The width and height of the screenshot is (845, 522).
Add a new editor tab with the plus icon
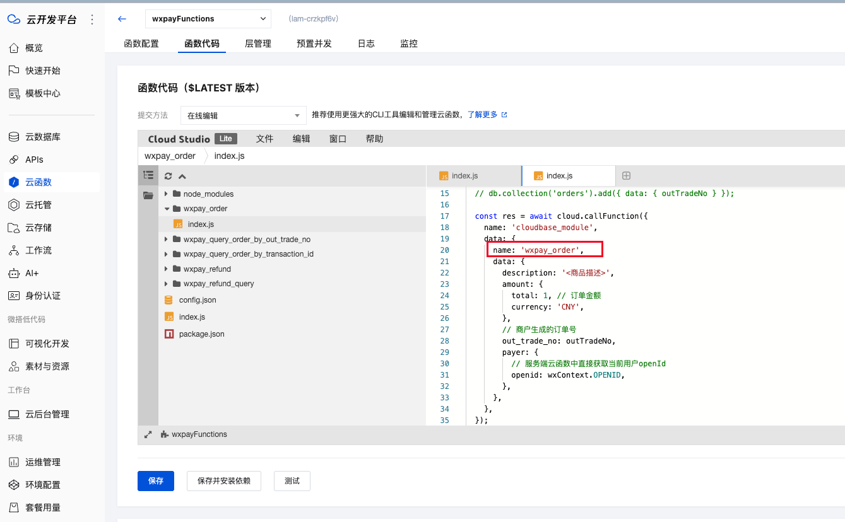(x=627, y=176)
